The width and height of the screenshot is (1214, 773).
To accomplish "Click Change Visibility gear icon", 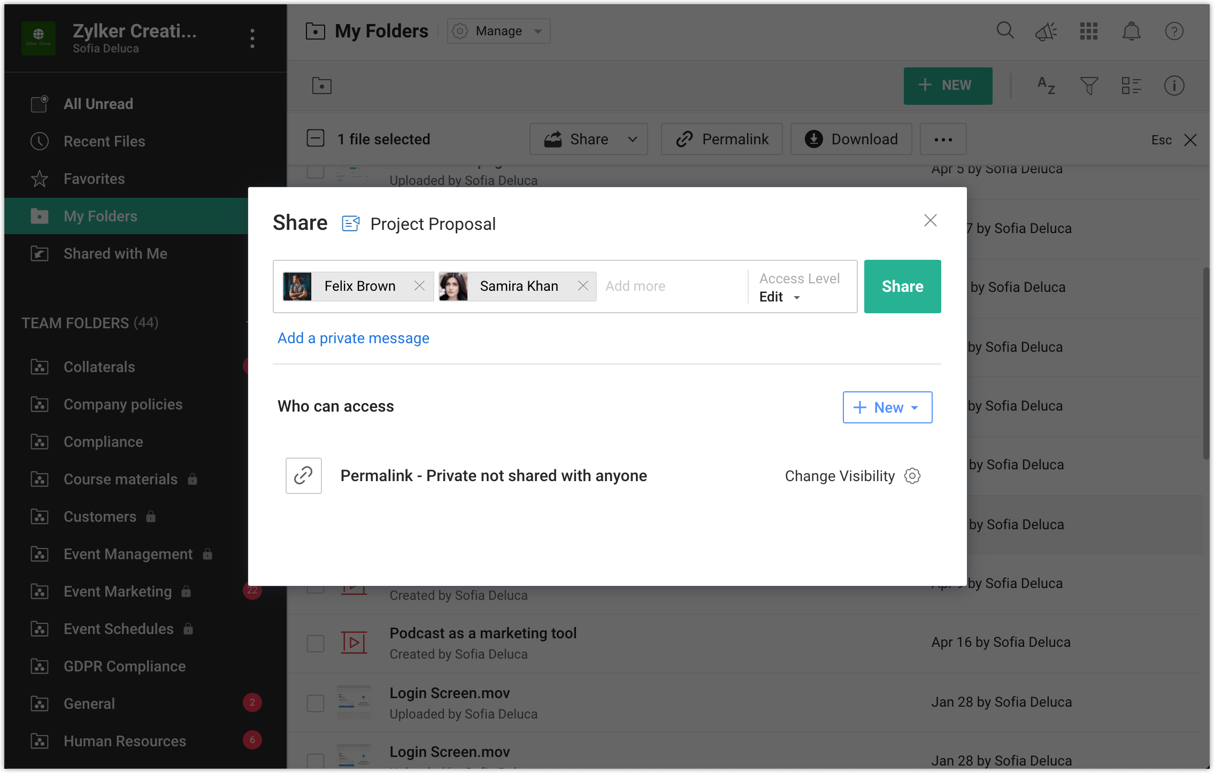I will 912,476.
